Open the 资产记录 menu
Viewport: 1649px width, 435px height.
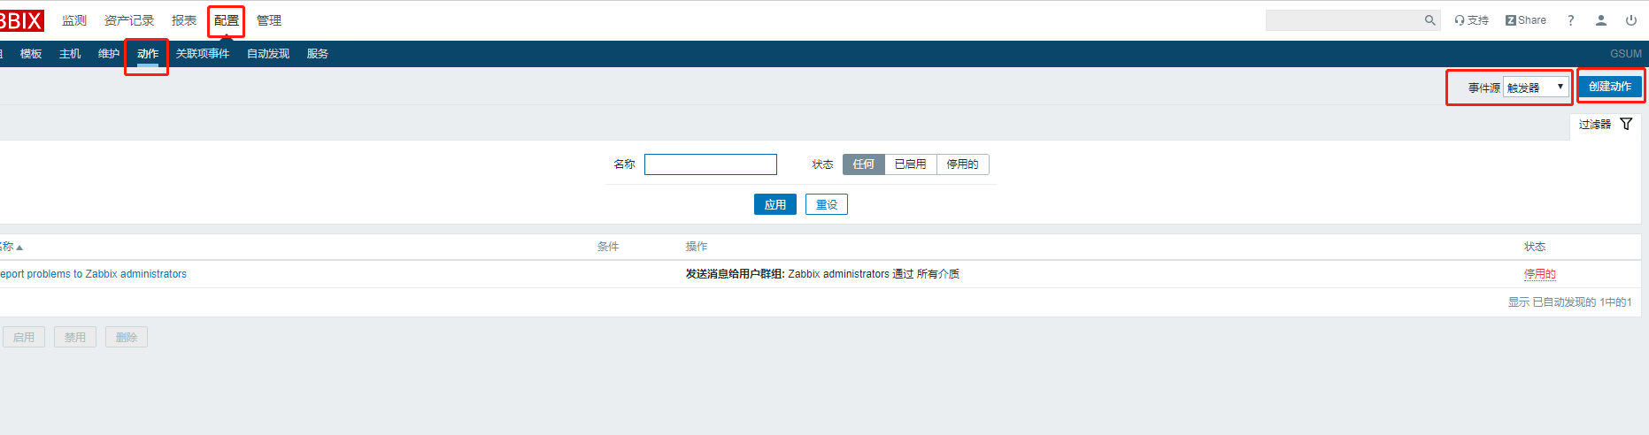tap(129, 20)
